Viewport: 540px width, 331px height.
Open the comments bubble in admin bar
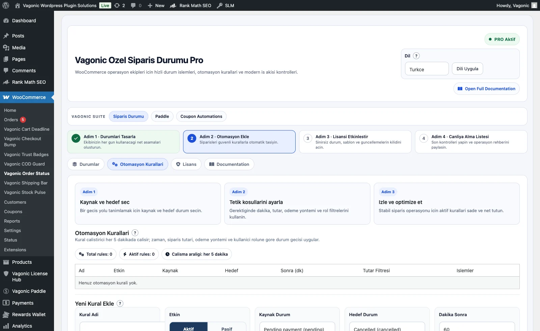(136, 5)
